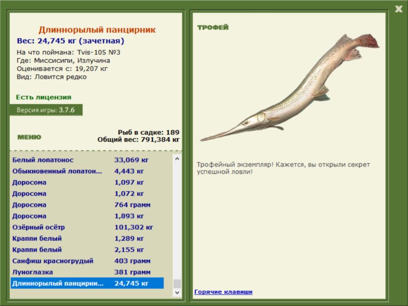Click Рыб в садке: 189 counter
Screen dimensions: 408x306
tap(148, 132)
